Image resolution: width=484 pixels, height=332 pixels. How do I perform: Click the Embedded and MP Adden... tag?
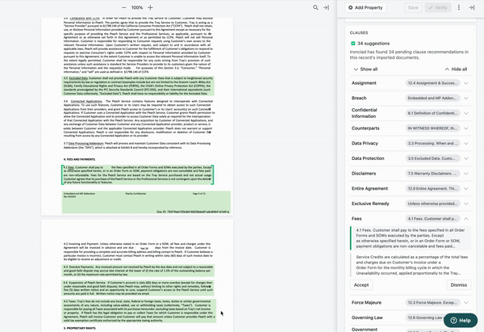pos(432,98)
